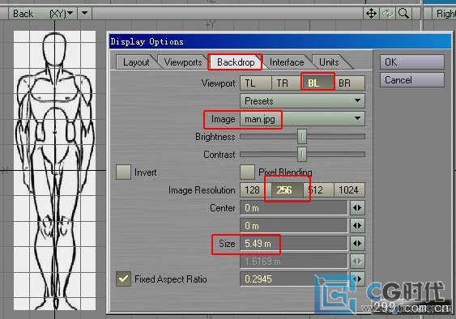Open the Image dropdown showing man.jpg
The image size is (456, 319).
pos(302,119)
